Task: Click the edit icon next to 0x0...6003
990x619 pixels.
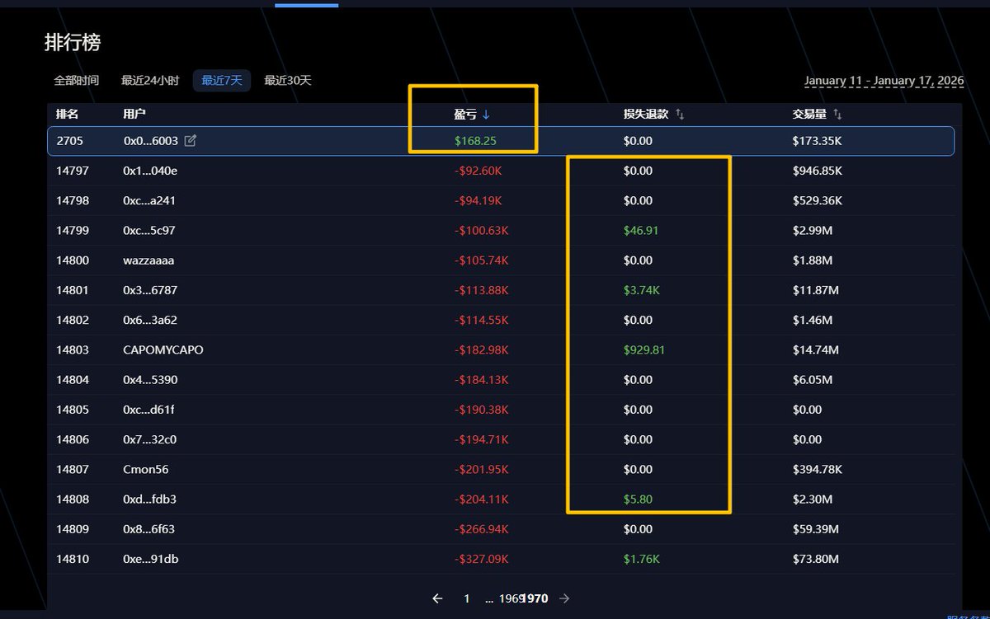Action: [191, 141]
